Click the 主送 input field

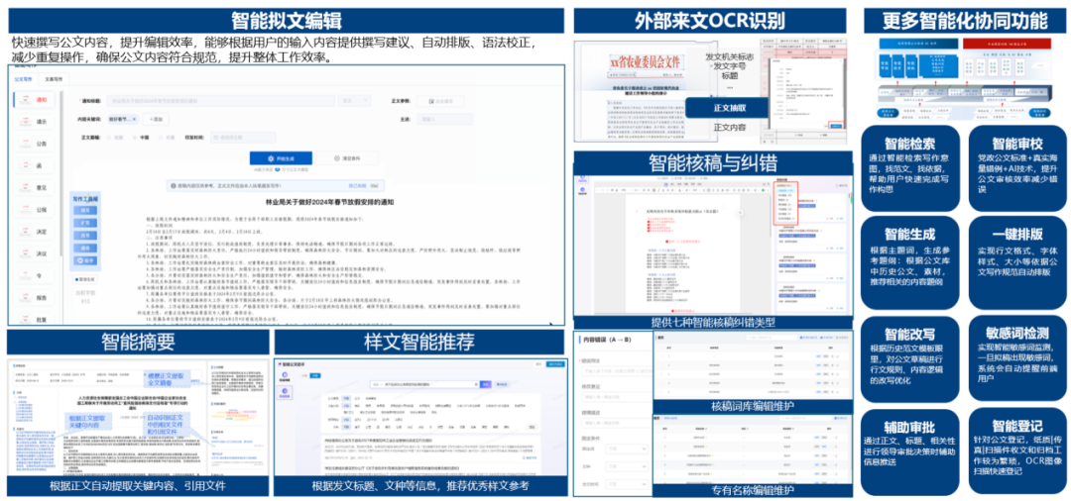click(446, 119)
